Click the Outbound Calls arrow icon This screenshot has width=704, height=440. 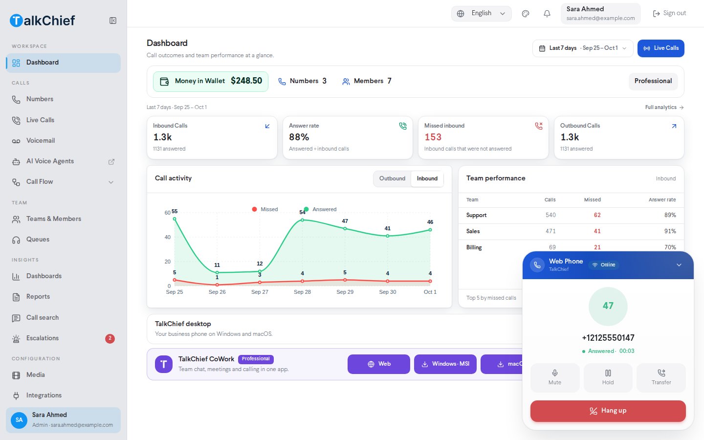[674, 126]
